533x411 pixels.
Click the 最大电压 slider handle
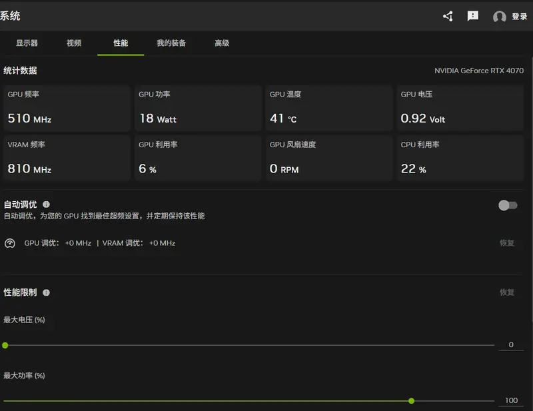[x=5, y=346]
